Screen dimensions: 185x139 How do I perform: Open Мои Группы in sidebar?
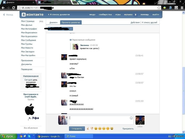(27, 44)
